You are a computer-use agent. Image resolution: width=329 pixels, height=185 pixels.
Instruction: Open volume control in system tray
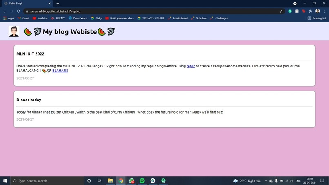[292, 181]
